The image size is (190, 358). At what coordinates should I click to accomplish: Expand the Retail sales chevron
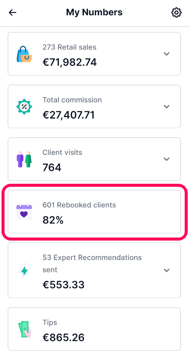click(167, 54)
